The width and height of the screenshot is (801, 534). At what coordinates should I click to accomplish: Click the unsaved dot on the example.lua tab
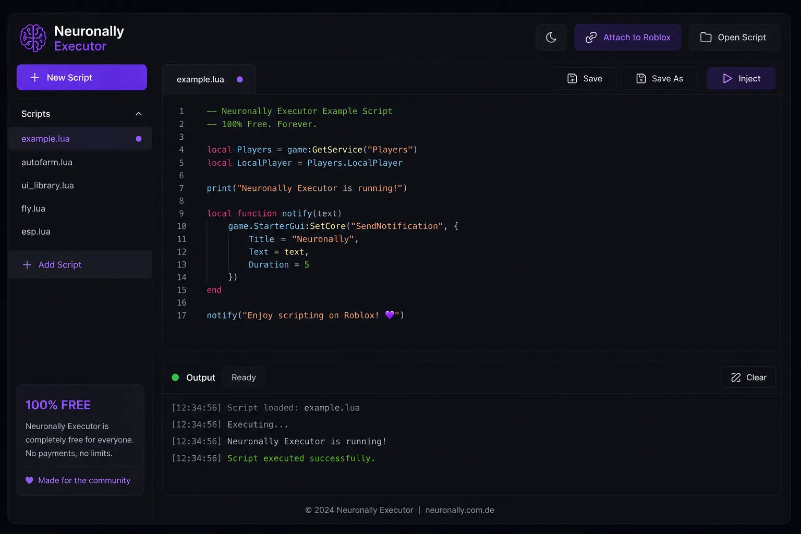240,79
